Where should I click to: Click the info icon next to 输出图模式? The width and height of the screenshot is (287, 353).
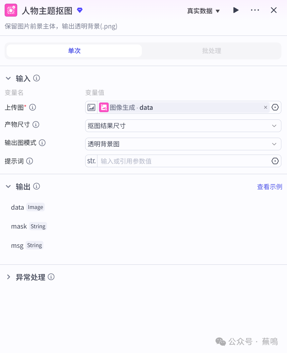tap(42, 143)
